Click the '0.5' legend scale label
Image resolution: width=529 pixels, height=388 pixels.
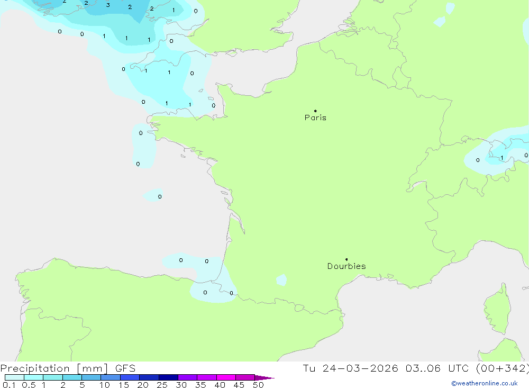(29, 385)
